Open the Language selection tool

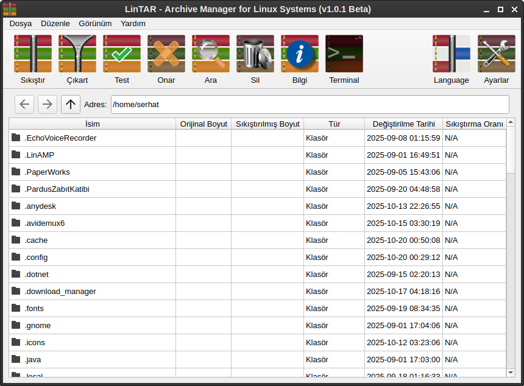click(451, 54)
